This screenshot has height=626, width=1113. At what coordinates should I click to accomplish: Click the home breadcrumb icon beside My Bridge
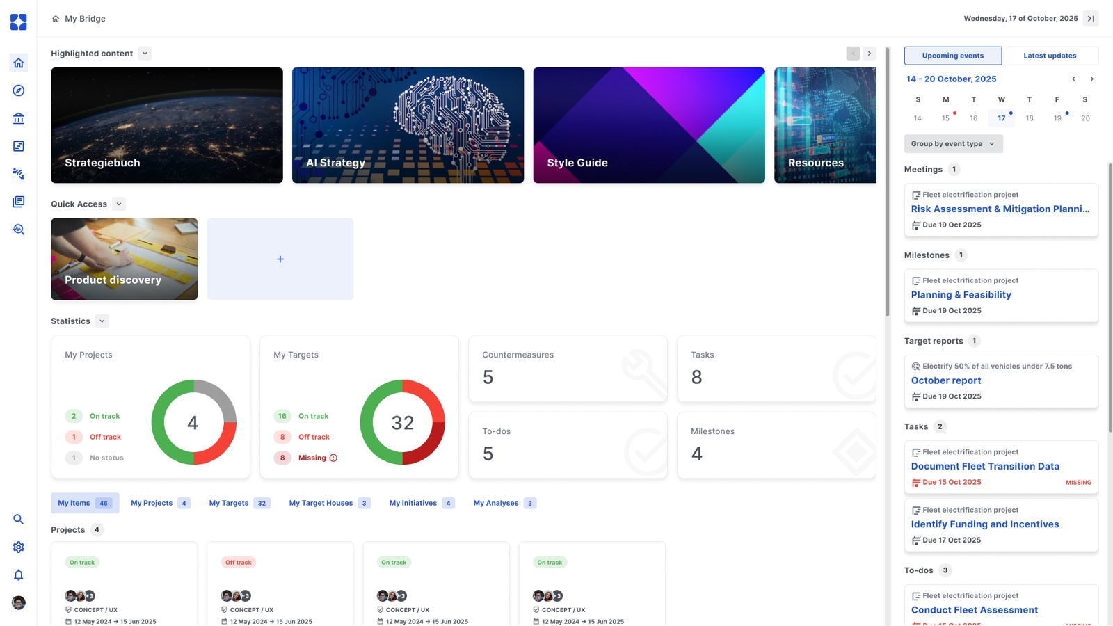click(56, 19)
